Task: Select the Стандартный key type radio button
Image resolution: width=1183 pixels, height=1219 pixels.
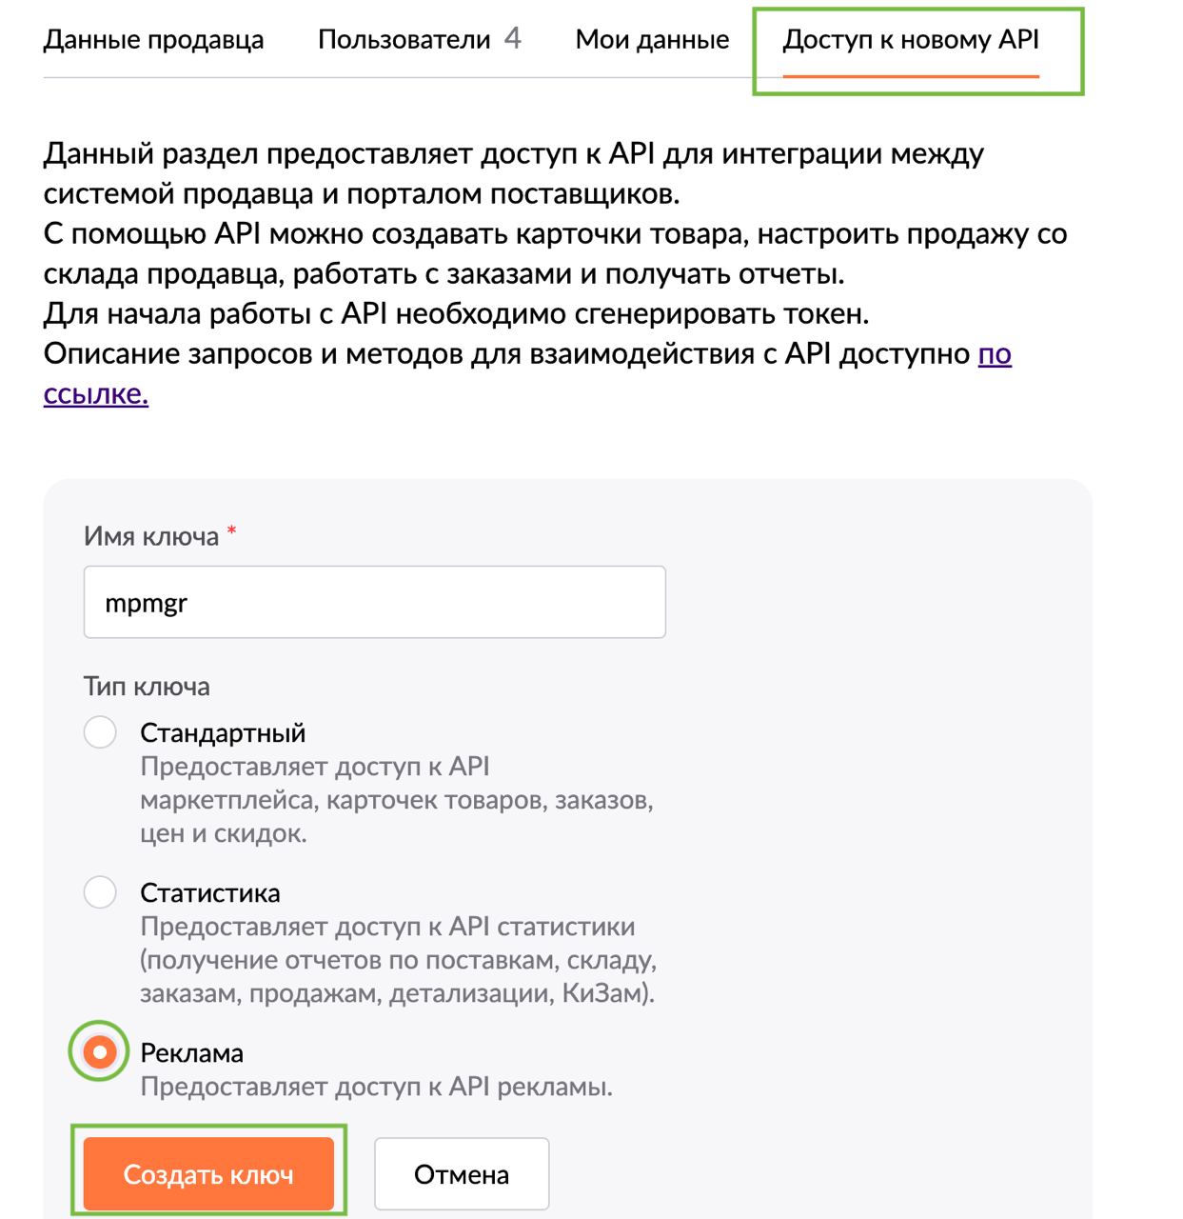Action: coord(100,732)
